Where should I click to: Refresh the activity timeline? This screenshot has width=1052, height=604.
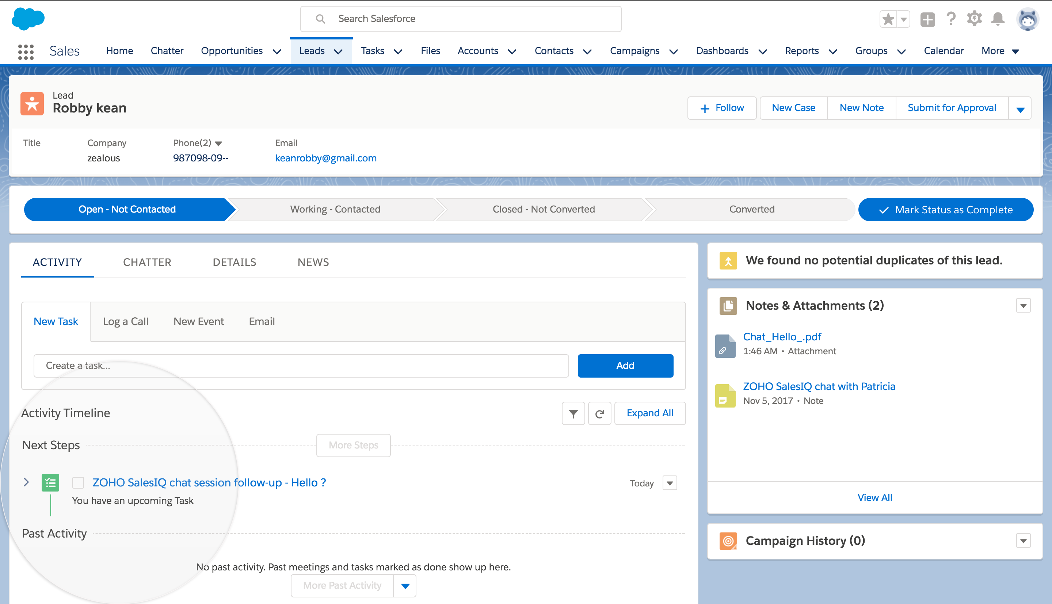tap(599, 413)
